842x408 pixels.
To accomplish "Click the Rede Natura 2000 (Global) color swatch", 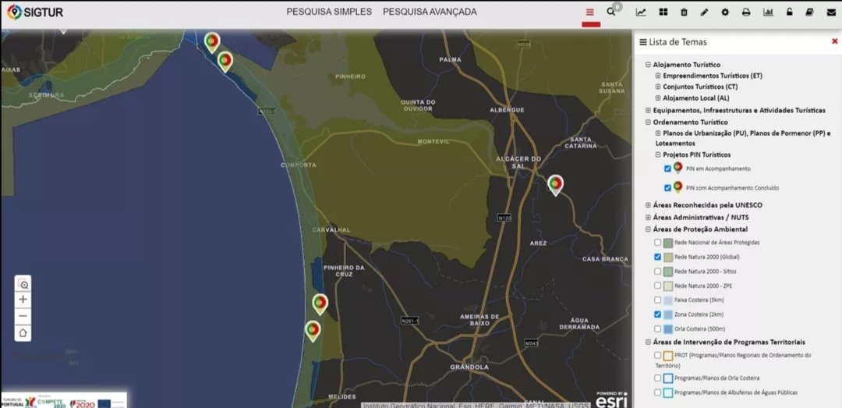I will pos(668,257).
